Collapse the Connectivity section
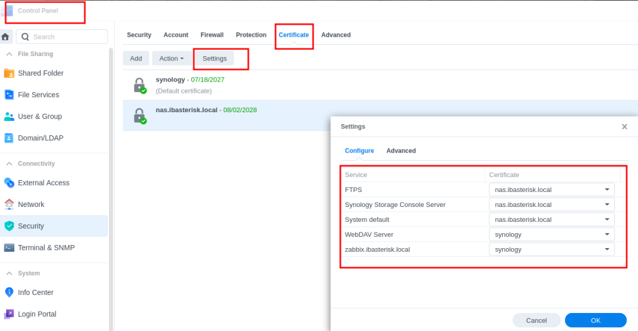The width and height of the screenshot is (638, 331). click(x=9, y=164)
